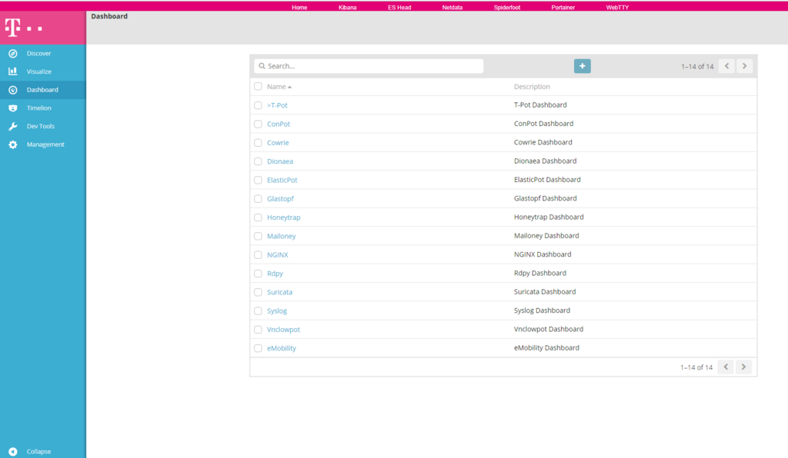Click the Description column header
The width and height of the screenshot is (788, 458).
(532, 87)
